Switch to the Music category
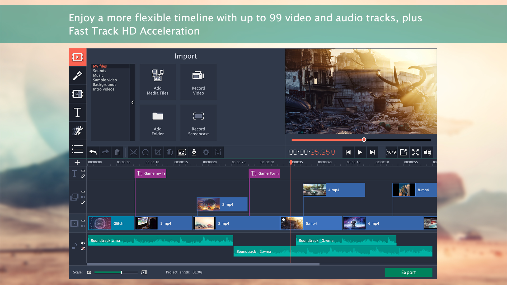This screenshot has height=285, width=507. (98, 75)
